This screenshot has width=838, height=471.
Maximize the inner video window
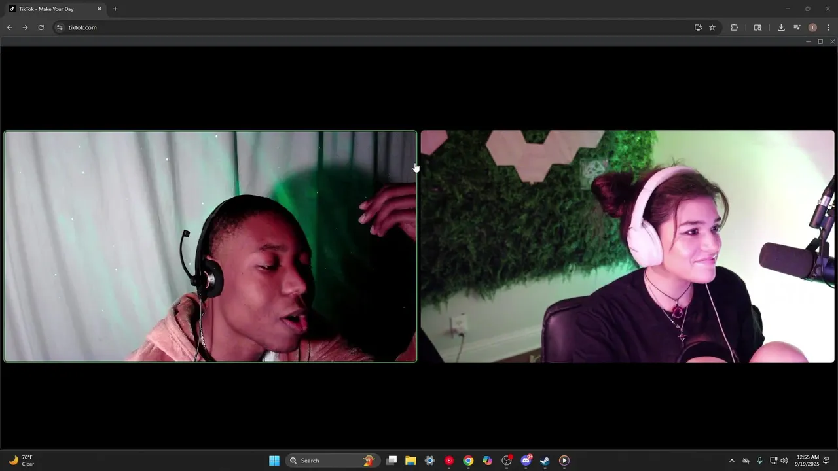[x=820, y=41]
